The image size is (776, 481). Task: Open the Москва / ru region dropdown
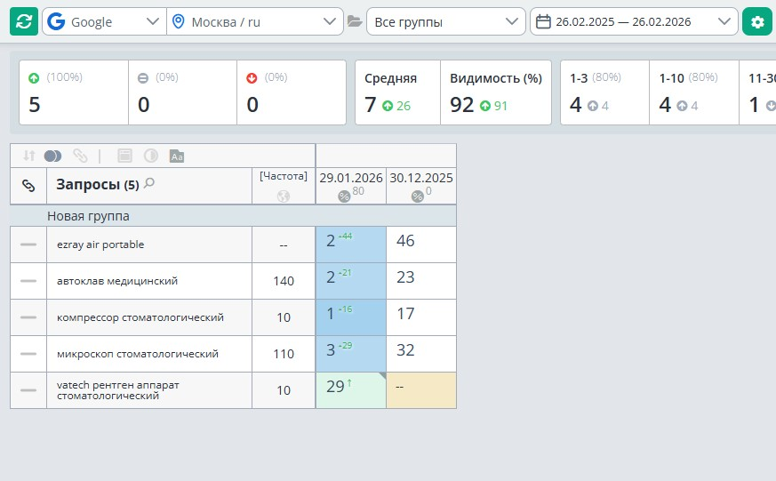coord(255,21)
